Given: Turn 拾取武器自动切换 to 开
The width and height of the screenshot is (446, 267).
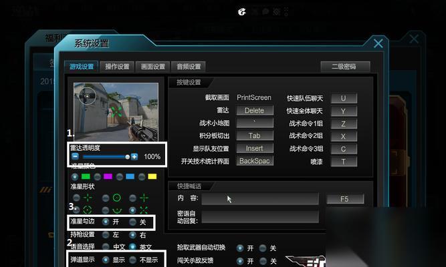Looking at the screenshot, I should pos(240,248).
